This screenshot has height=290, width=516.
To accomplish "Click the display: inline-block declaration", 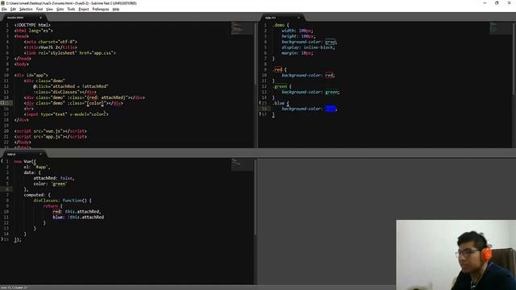I will 308,48.
